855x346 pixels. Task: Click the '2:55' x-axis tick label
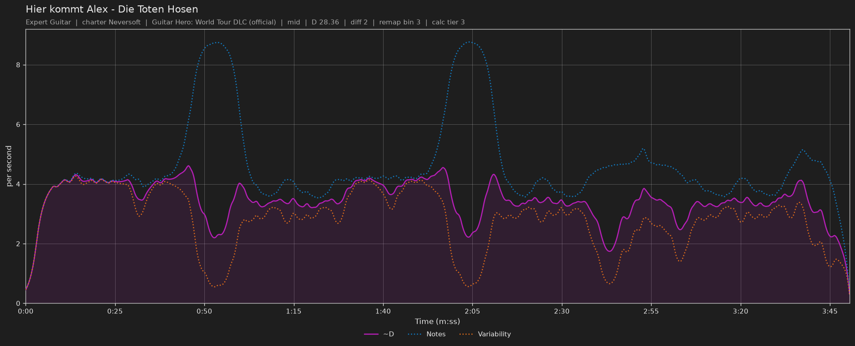click(x=651, y=311)
